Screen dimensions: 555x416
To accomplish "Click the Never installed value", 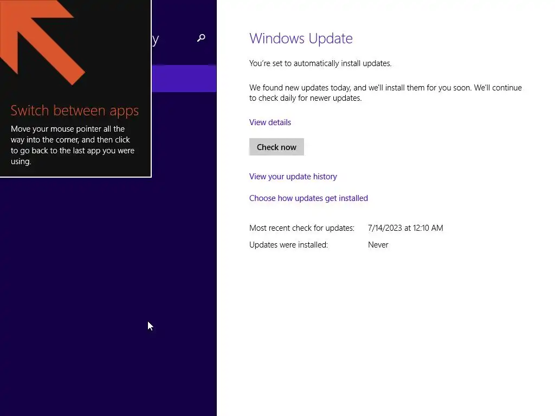I will (x=378, y=245).
